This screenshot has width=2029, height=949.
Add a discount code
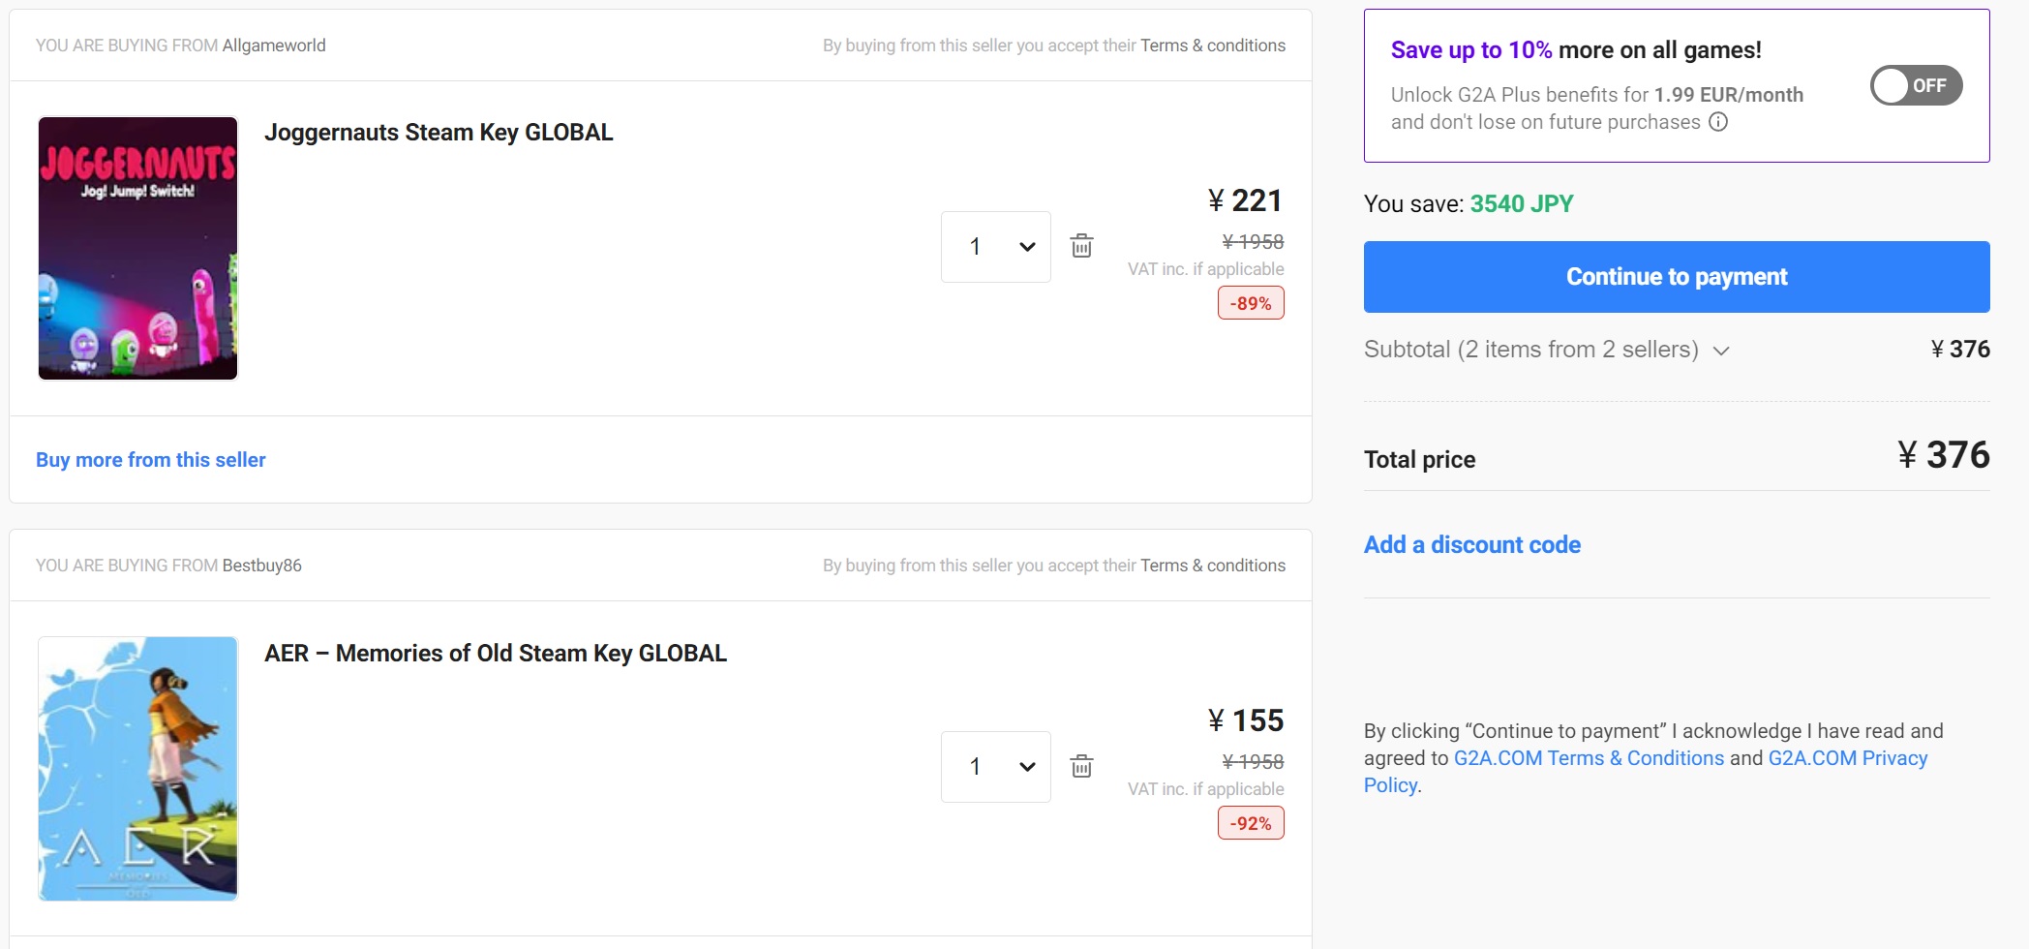click(1471, 545)
